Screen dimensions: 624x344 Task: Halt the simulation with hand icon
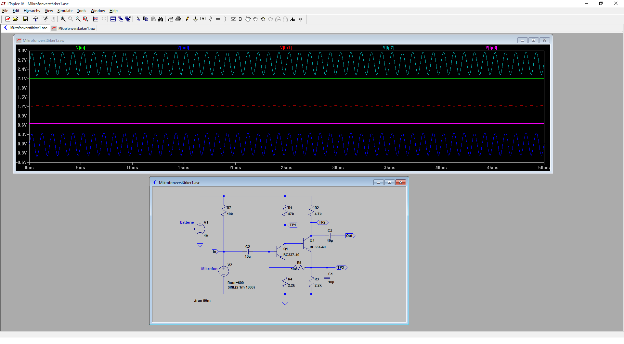coord(53,19)
